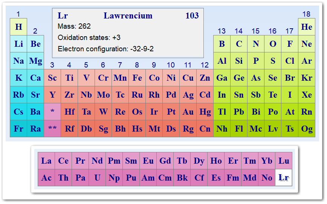Choose the Magnesium (Mg) element

[x=35, y=61]
